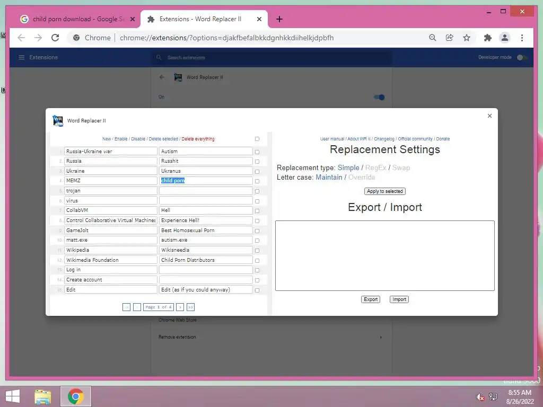Toggle Developer mode switch

pyautogui.click(x=522, y=57)
